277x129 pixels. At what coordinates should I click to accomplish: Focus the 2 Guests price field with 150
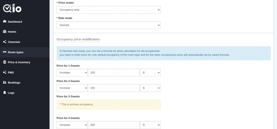(x=114, y=88)
